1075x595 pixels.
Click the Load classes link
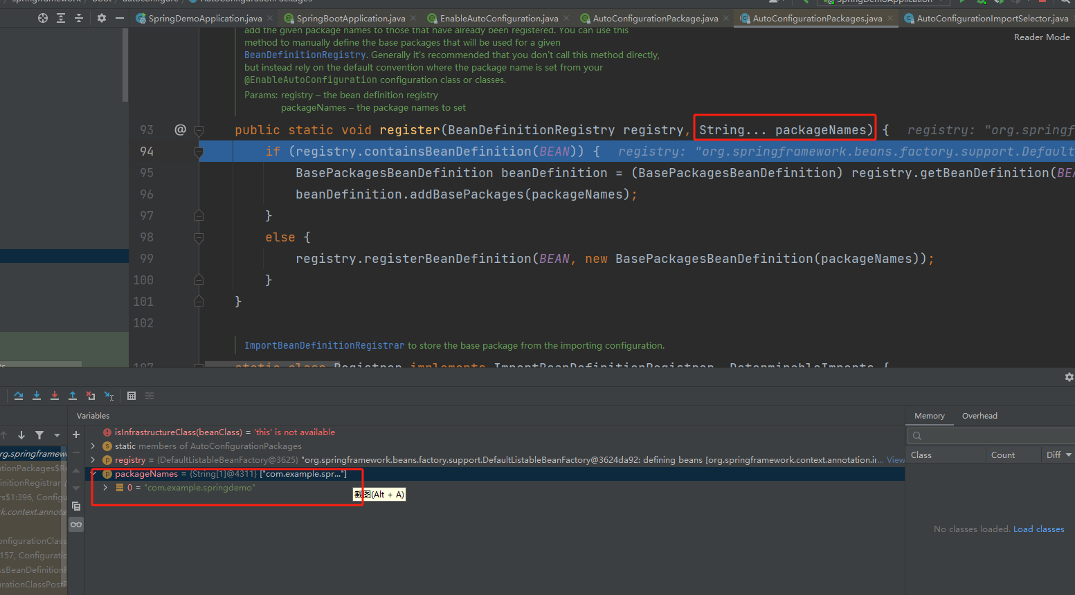tap(1038, 529)
